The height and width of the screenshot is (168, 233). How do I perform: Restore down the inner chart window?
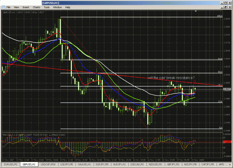[226, 7]
